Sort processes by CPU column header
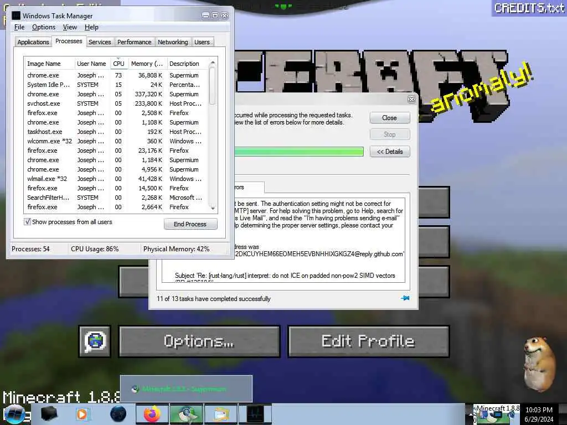 point(118,64)
